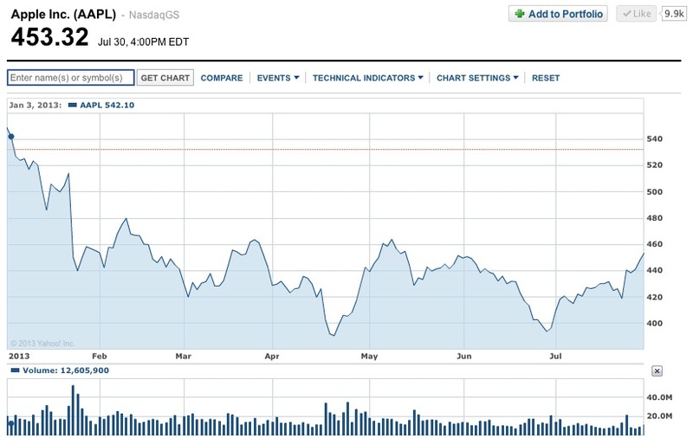Click the May label on the time axis
Image resolution: width=693 pixels, height=438 pixels.
click(x=370, y=356)
